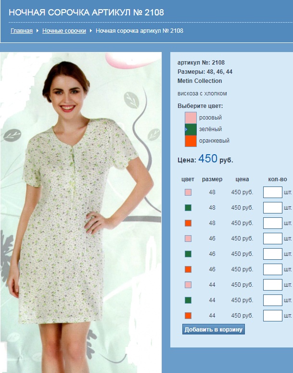Focus quantity input for green size 44
This screenshot has height=373, width=293.
pos(272,300)
